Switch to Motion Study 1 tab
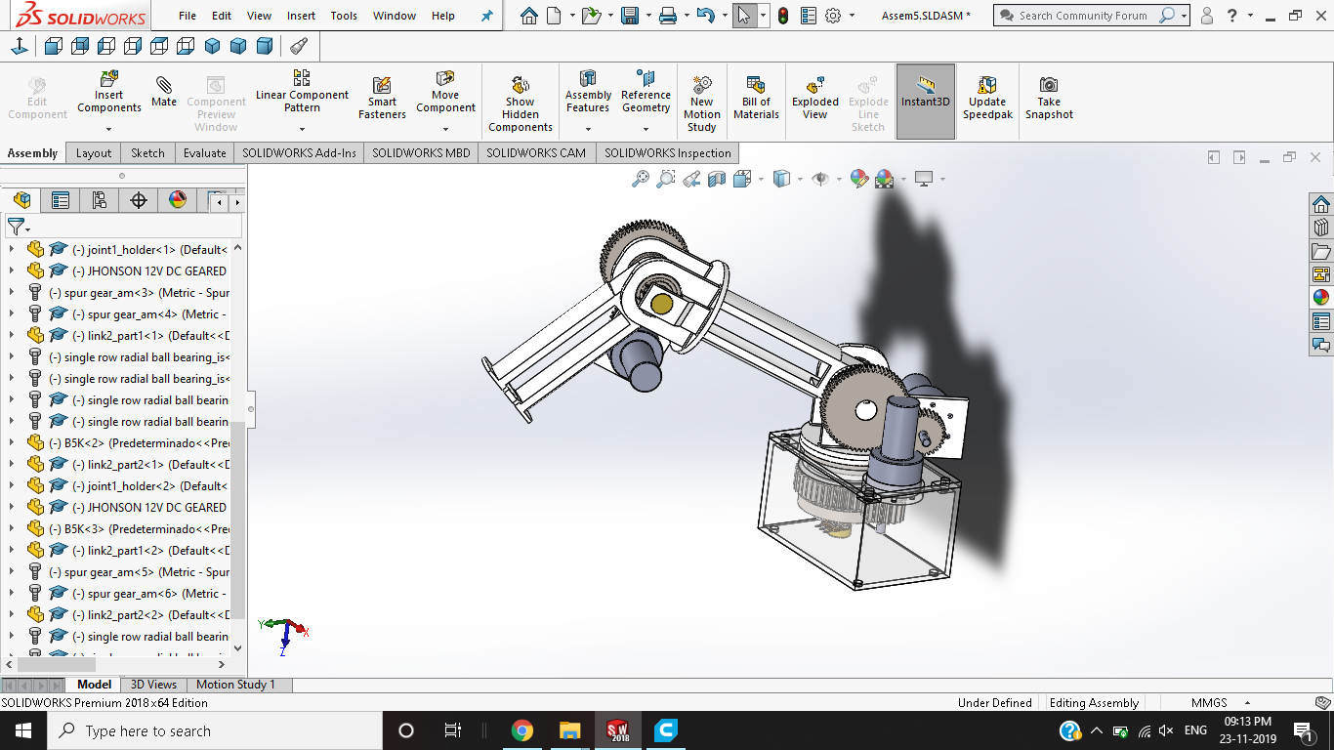The height and width of the screenshot is (750, 1334). point(235,685)
